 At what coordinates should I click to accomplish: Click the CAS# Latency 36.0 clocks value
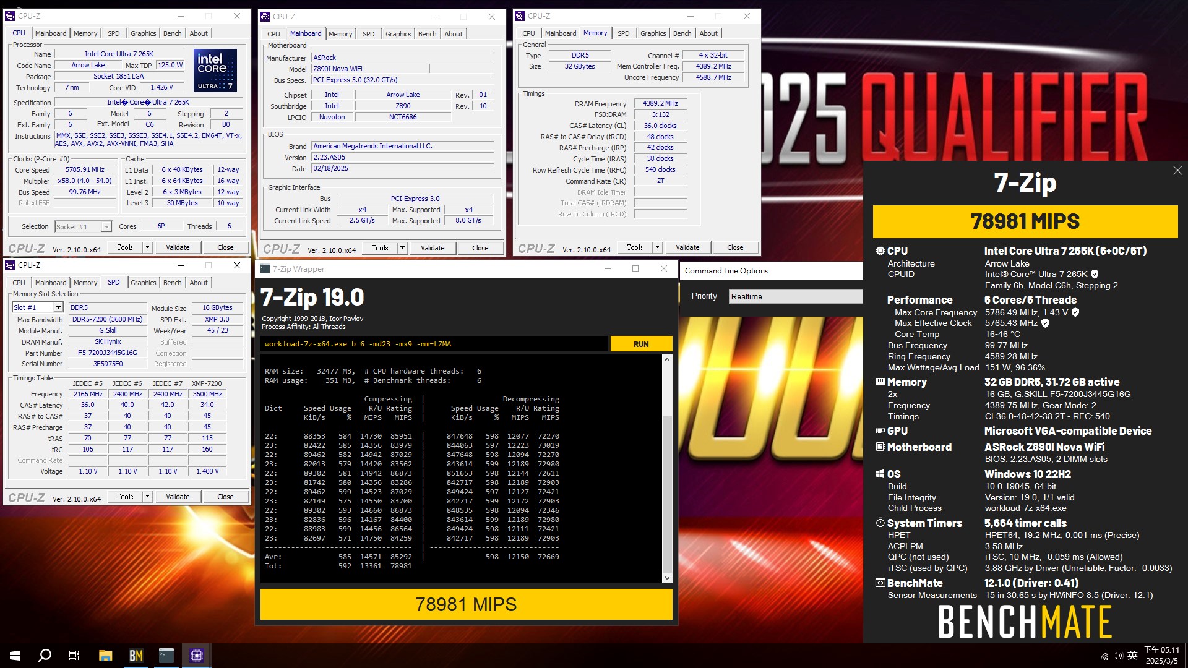(x=660, y=126)
